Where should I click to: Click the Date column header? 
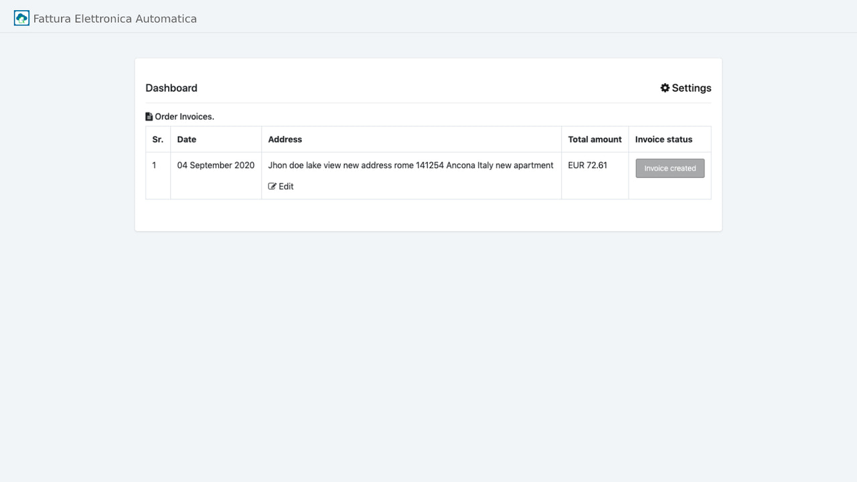pos(216,139)
